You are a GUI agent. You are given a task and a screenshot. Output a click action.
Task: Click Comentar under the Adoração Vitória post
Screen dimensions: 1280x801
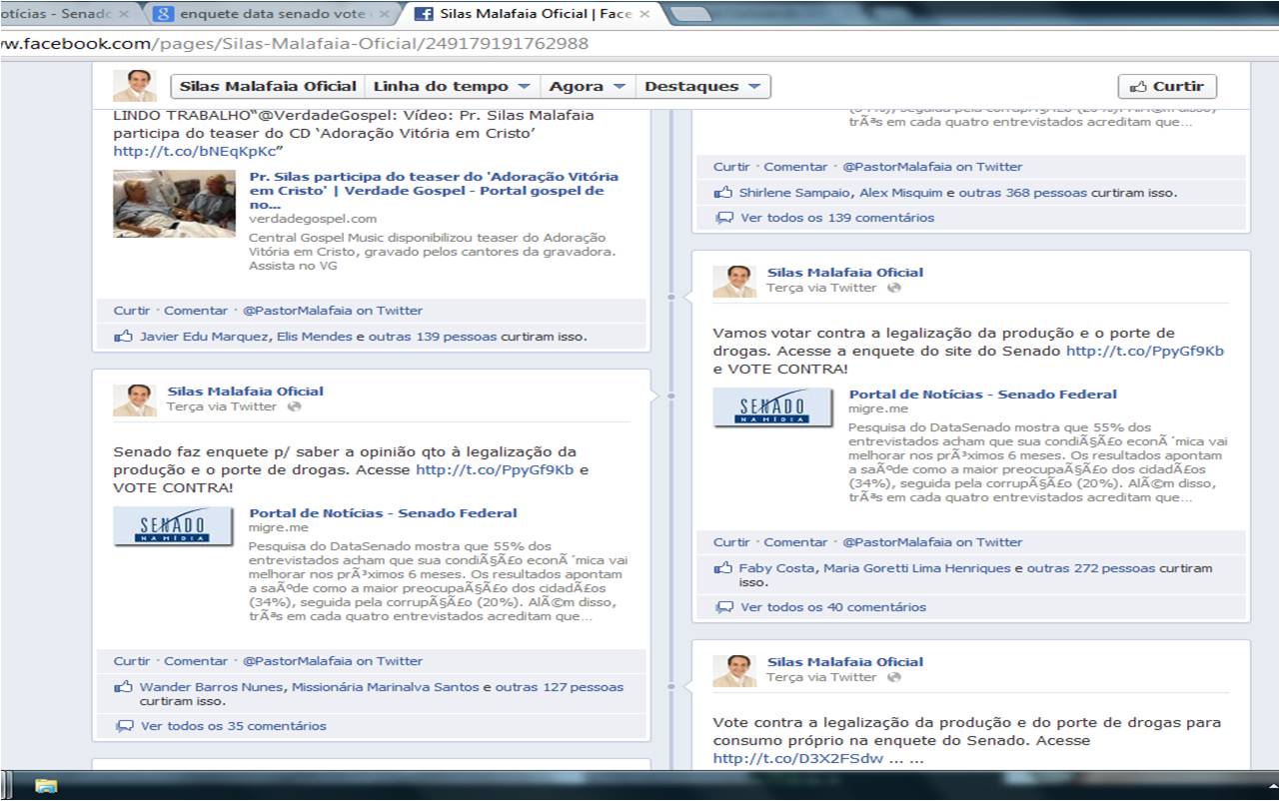(x=196, y=311)
